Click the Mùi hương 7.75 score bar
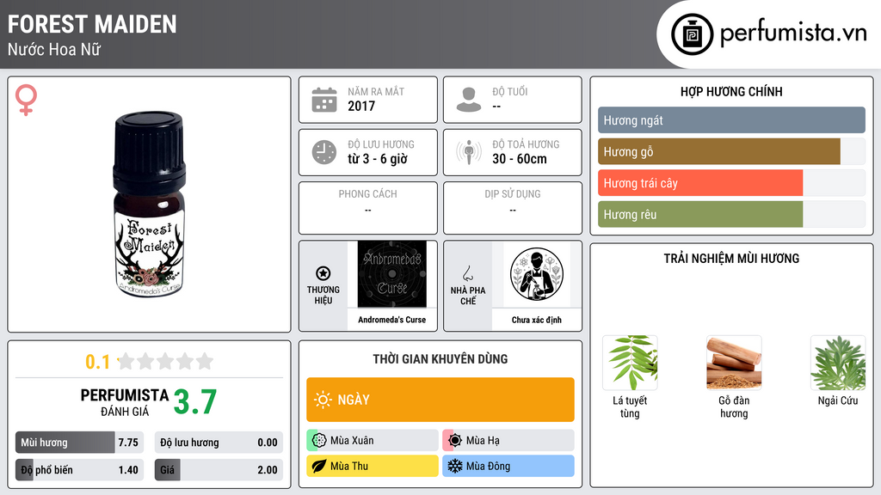Screen dimensions: 881x495 click(x=79, y=443)
